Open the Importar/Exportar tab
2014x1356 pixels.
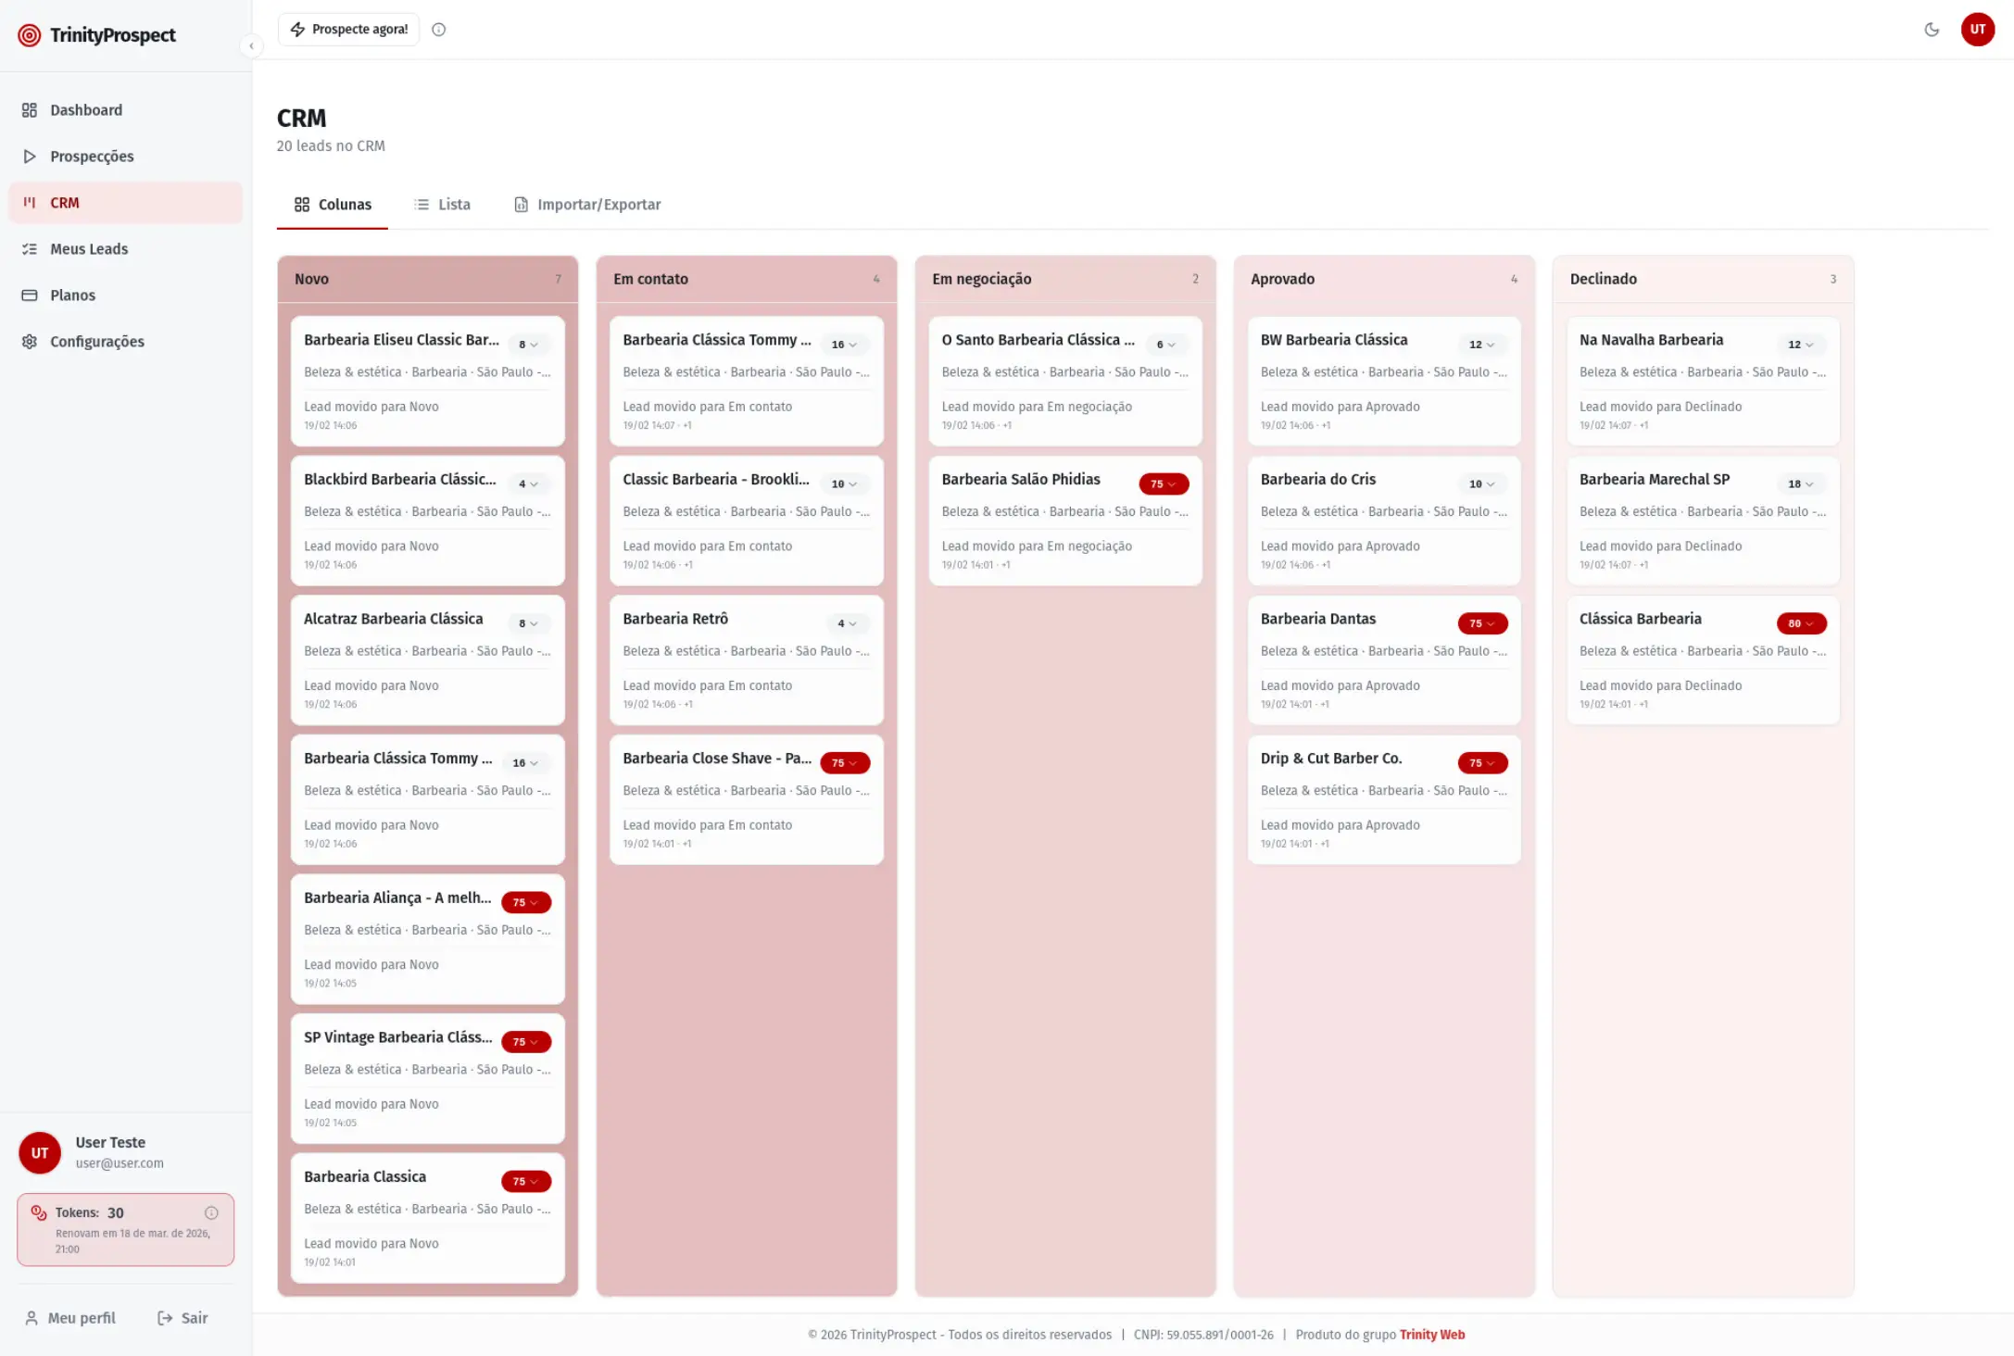click(x=587, y=205)
